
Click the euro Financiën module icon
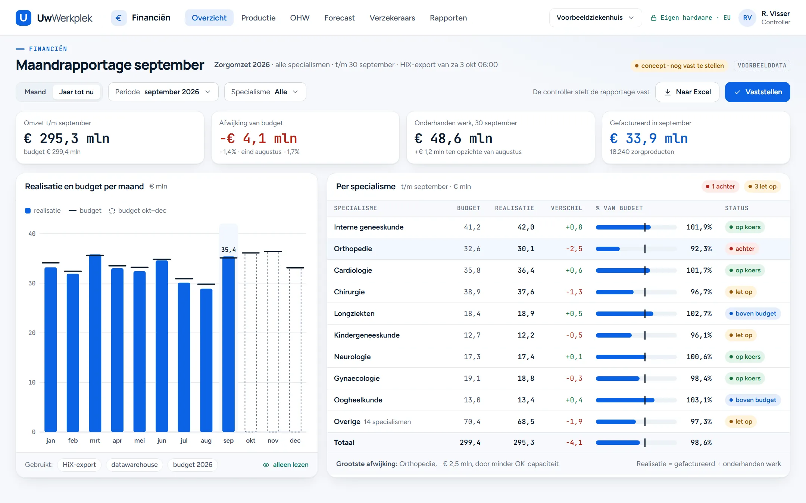(119, 18)
